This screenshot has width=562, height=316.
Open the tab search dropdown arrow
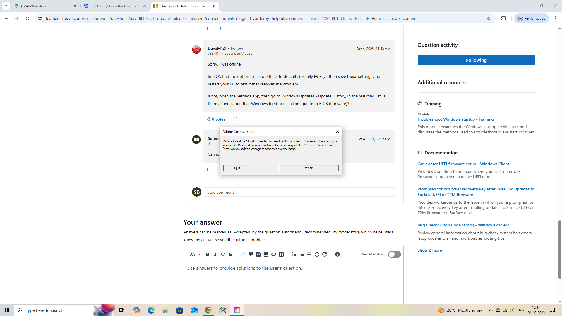(6, 6)
